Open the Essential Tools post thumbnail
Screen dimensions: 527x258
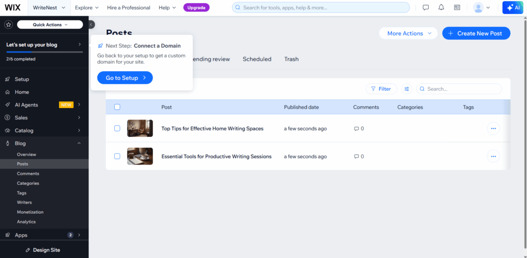140,156
